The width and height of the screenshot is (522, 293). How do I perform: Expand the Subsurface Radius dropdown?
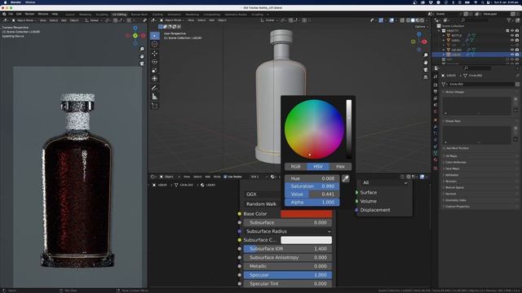click(x=288, y=231)
